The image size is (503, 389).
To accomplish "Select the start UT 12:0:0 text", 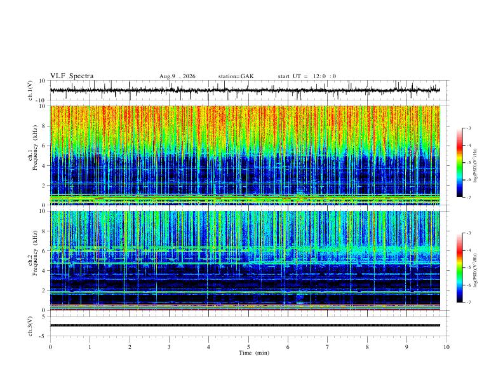I will (307, 76).
